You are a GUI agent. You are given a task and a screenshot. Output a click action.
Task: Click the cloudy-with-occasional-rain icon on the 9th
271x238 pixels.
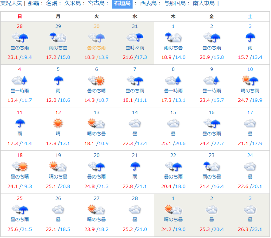coord(212,80)
